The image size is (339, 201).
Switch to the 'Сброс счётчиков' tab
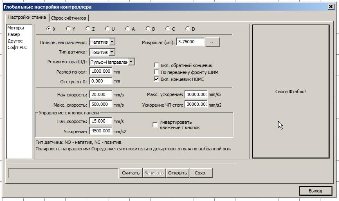tap(69, 18)
